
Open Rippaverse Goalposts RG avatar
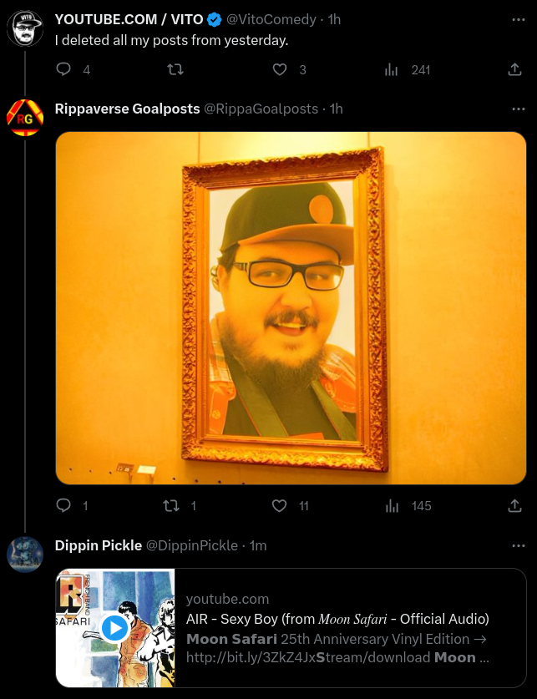tap(25, 118)
